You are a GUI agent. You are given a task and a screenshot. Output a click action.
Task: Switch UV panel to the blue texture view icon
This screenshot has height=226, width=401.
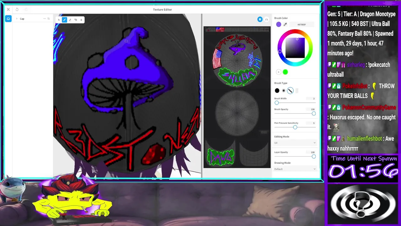(260, 19)
